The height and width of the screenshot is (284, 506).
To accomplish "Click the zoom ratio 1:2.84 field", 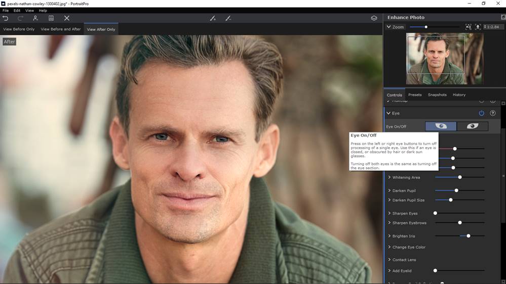I will (493, 27).
